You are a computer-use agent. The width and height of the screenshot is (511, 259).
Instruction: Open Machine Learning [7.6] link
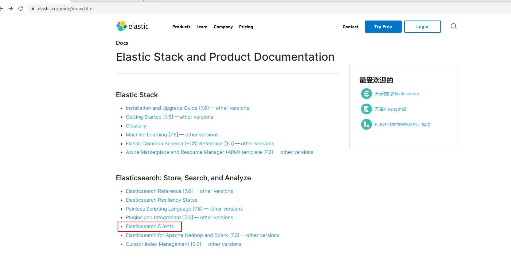point(152,135)
